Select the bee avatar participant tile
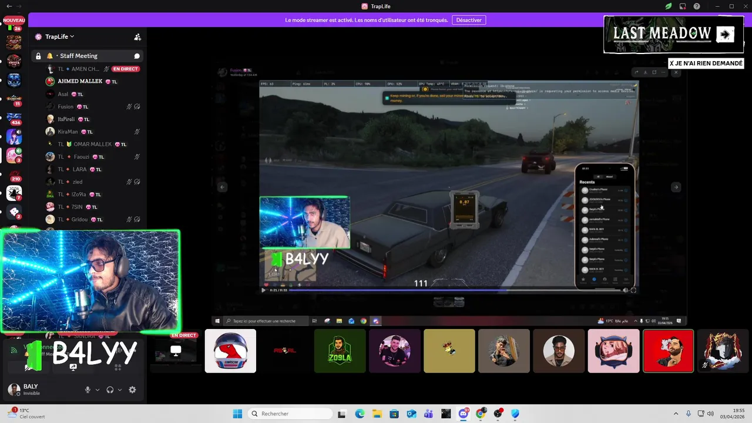Viewport: 752px width, 423px height. tap(449, 351)
